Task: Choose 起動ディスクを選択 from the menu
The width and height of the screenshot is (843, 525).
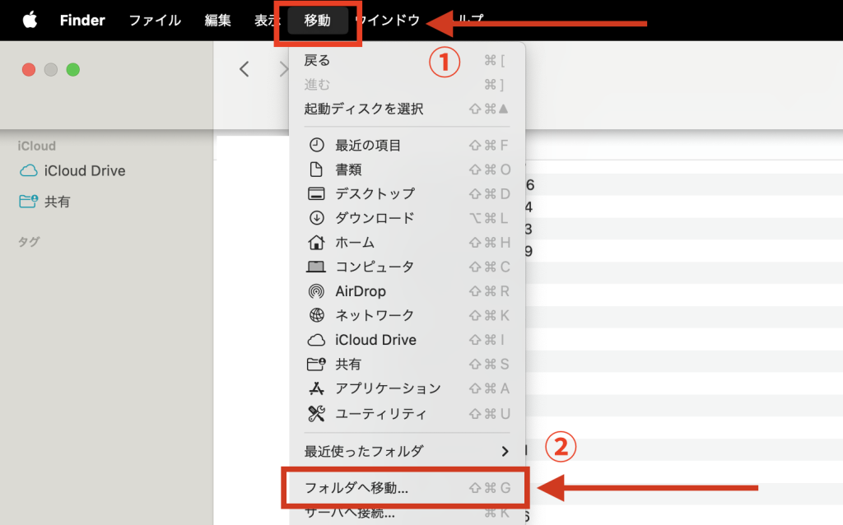Action: [x=364, y=109]
